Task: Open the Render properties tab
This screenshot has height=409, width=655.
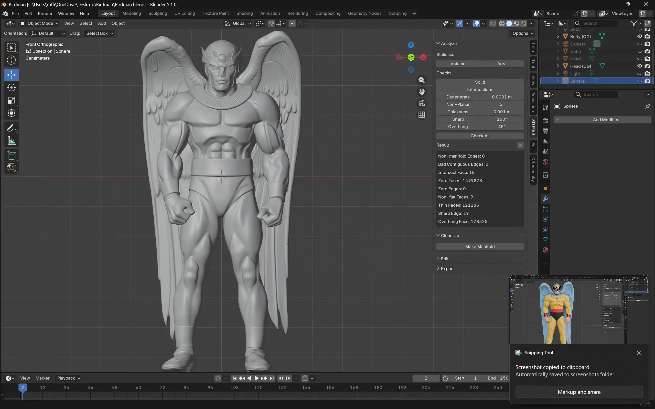Action: pyautogui.click(x=545, y=121)
